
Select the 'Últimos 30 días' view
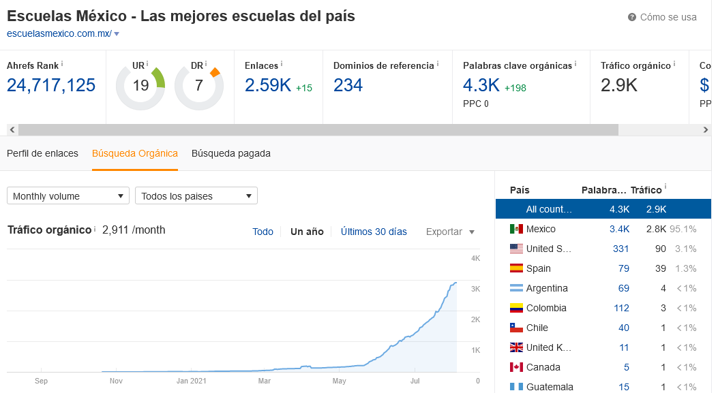(374, 232)
